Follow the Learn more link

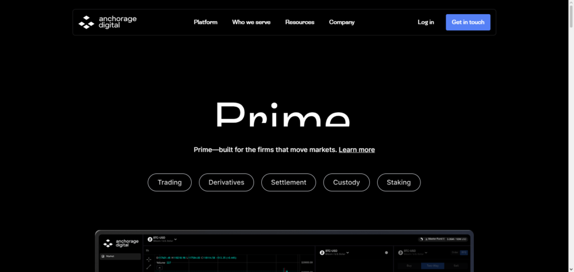[x=357, y=150]
